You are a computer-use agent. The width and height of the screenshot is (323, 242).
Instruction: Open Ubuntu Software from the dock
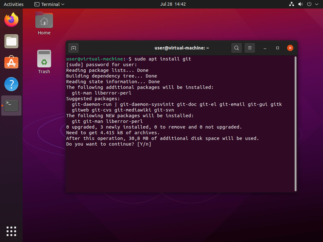point(11,63)
